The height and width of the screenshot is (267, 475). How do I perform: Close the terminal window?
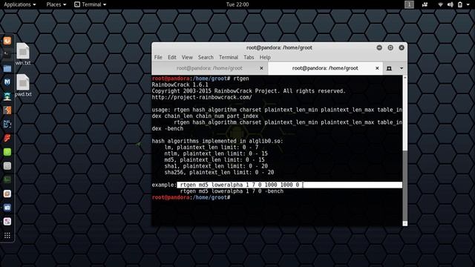click(x=402, y=47)
